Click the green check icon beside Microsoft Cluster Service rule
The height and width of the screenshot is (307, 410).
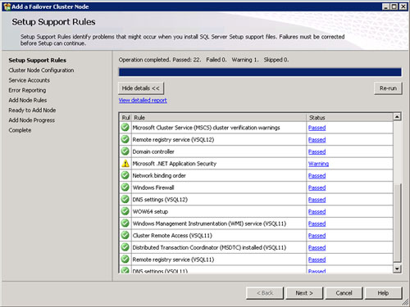click(125, 128)
